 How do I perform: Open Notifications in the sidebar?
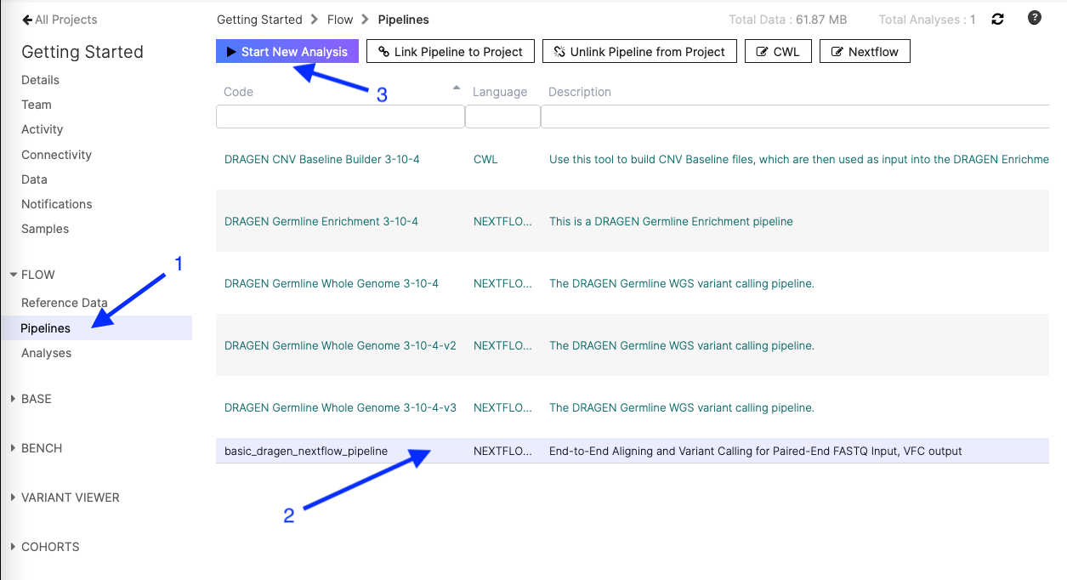[57, 204]
